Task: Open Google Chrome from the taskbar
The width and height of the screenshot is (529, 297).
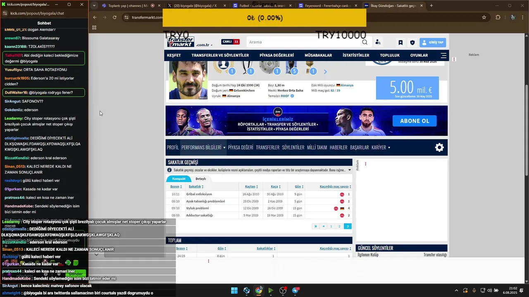Action: [x=258, y=290]
